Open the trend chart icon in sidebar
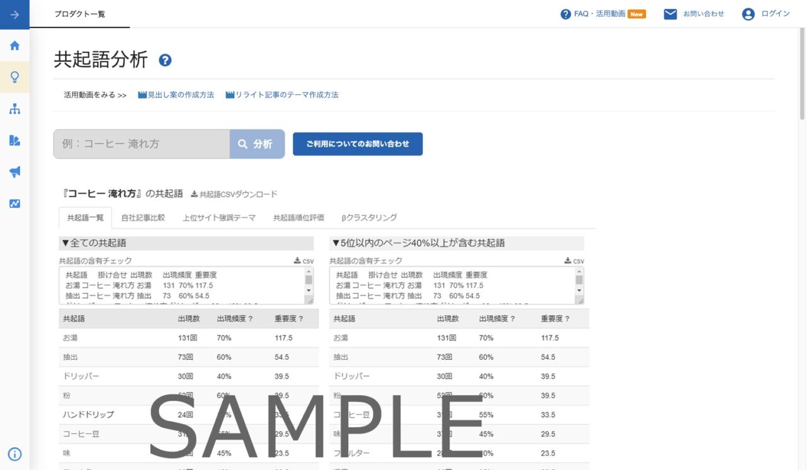This screenshot has height=470, width=806. 14,203
